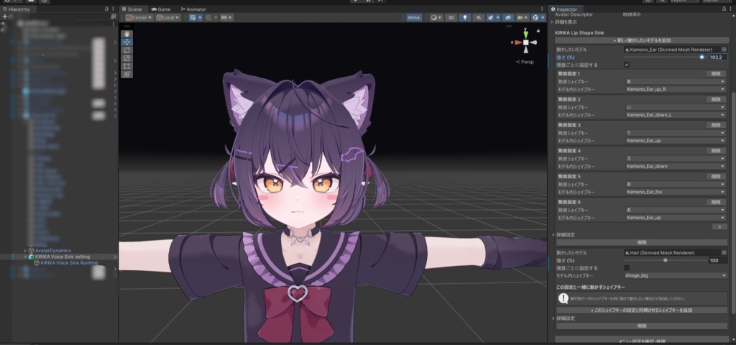The width and height of the screenshot is (736, 345).
Task: Open the Scene tab
Action: tap(131, 9)
